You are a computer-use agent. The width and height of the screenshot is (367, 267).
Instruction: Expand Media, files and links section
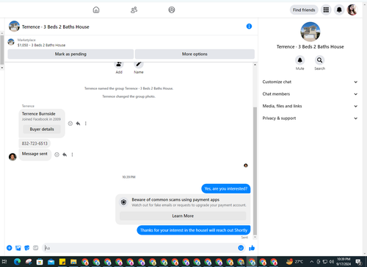pos(310,106)
